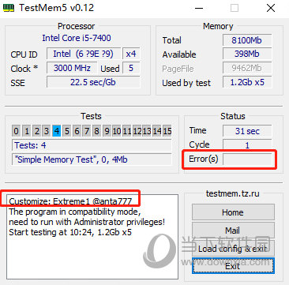This screenshot has height=285, width=289.
Task: Select test number box 8
Action: (96, 131)
